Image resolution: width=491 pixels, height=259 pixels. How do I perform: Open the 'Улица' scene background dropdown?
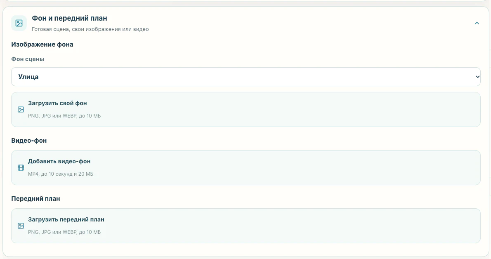tap(246, 77)
